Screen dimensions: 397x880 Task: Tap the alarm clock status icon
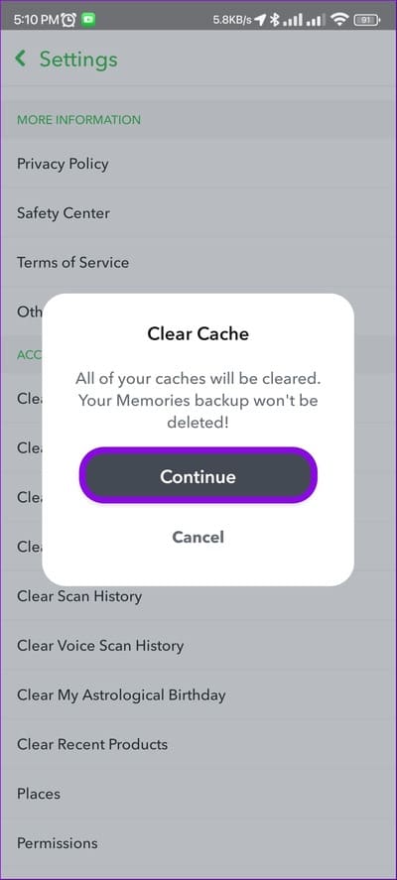68,20
